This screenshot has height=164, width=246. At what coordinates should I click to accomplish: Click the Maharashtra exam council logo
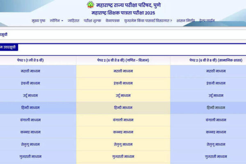point(91,5)
